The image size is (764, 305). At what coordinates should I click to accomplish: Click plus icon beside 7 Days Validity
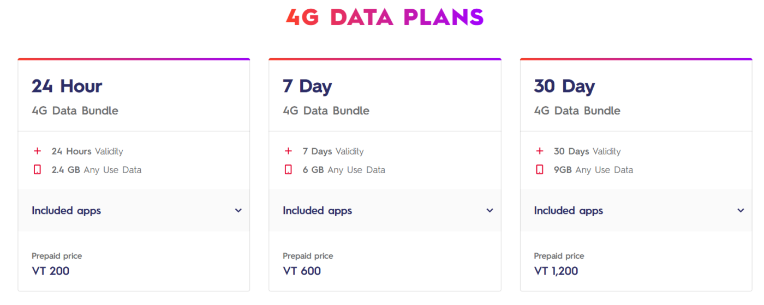(x=288, y=151)
